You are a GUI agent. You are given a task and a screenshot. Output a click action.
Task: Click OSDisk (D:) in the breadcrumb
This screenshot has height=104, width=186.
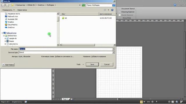[31, 5]
